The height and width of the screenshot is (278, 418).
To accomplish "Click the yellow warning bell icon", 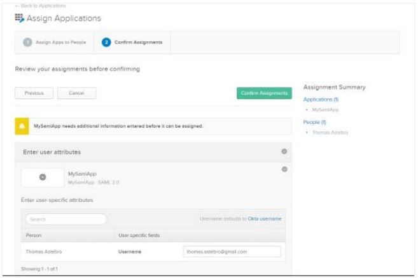I will click(22, 126).
